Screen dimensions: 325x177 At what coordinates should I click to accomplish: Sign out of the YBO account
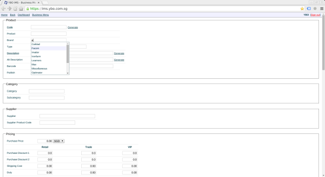pos(315,15)
